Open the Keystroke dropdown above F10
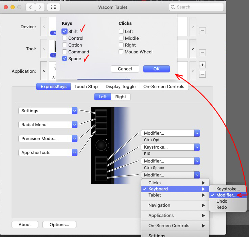 tap(171, 147)
